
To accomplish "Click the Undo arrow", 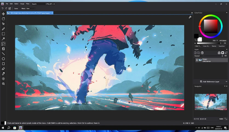I will click(x=2, y=8).
